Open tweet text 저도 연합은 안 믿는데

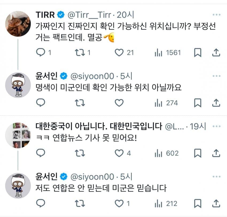coord(101,188)
